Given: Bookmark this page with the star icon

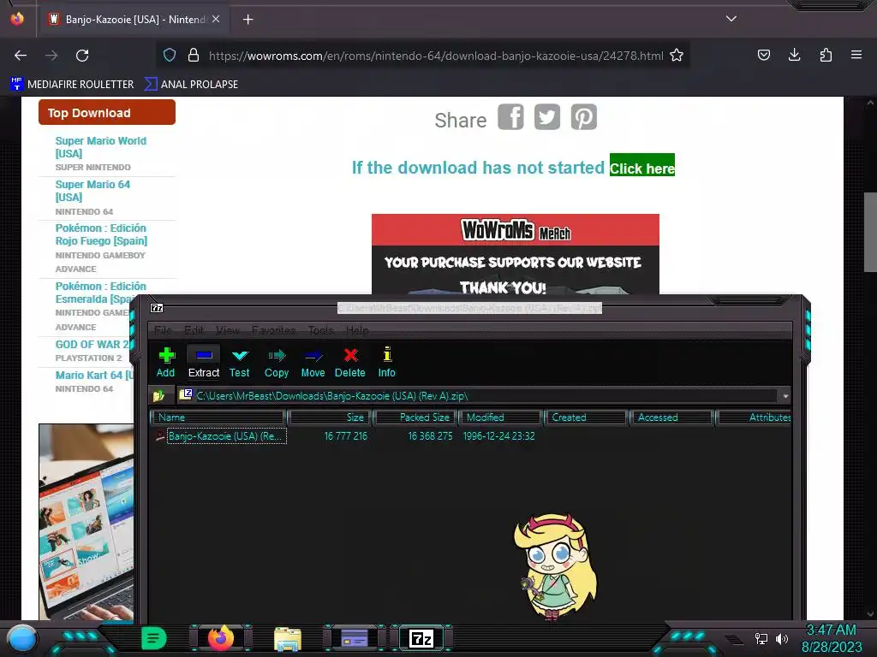Looking at the screenshot, I should click(677, 56).
